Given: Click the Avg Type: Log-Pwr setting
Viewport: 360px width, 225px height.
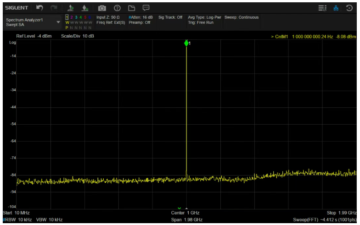Looking at the screenshot, I should coord(204,17).
